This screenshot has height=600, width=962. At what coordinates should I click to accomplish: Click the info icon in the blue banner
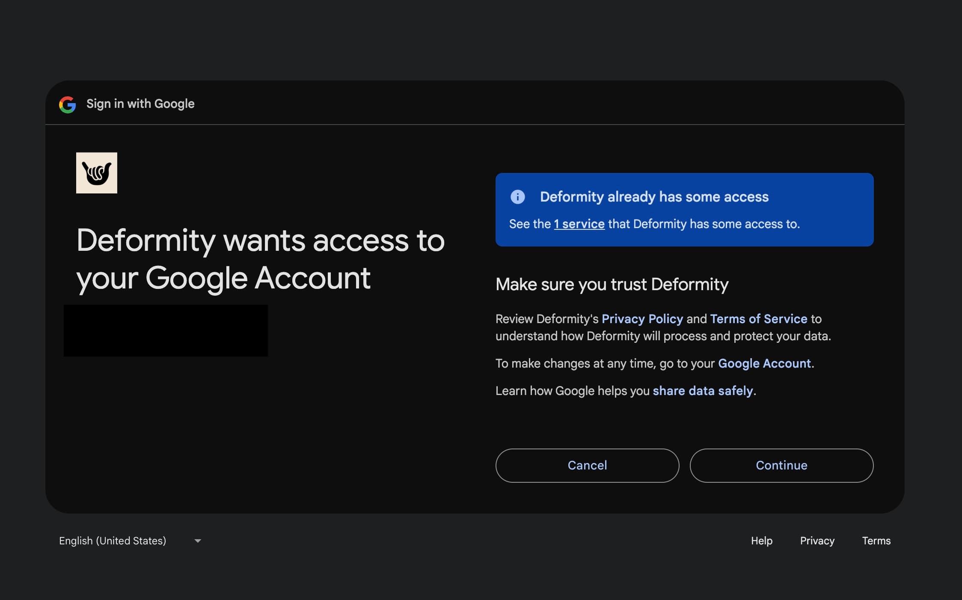[x=518, y=197]
